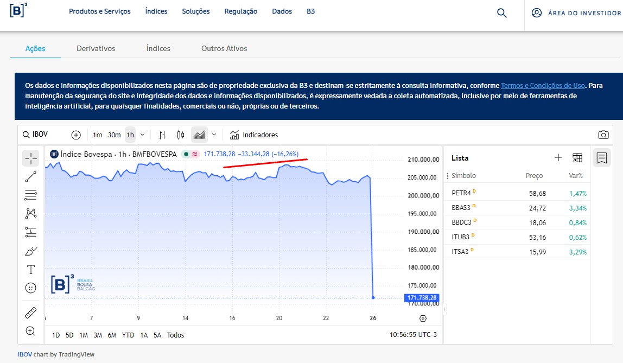Show the full history with Todos

coord(175,335)
